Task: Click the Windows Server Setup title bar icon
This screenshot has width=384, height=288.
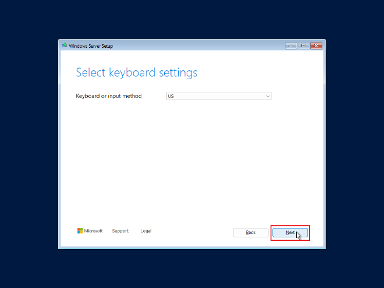Action: [x=65, y=45]
